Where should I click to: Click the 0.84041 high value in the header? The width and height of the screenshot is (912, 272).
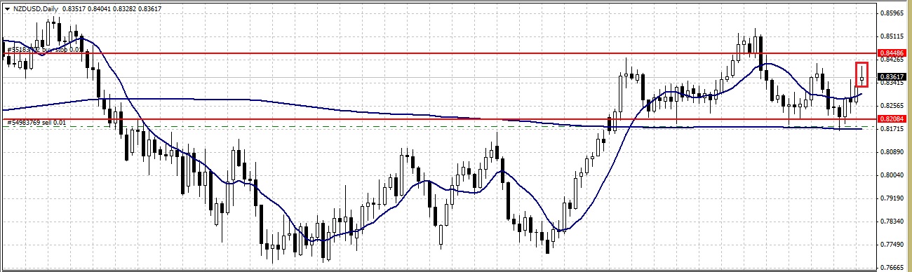click(100, 8)
